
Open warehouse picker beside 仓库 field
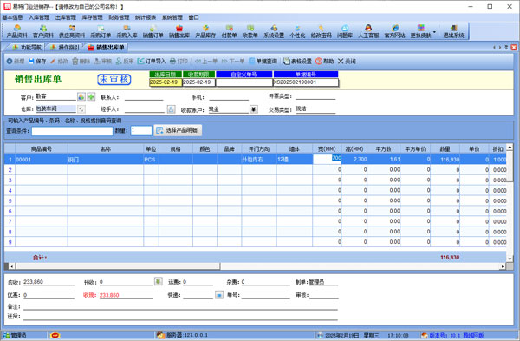click(81, 109)
